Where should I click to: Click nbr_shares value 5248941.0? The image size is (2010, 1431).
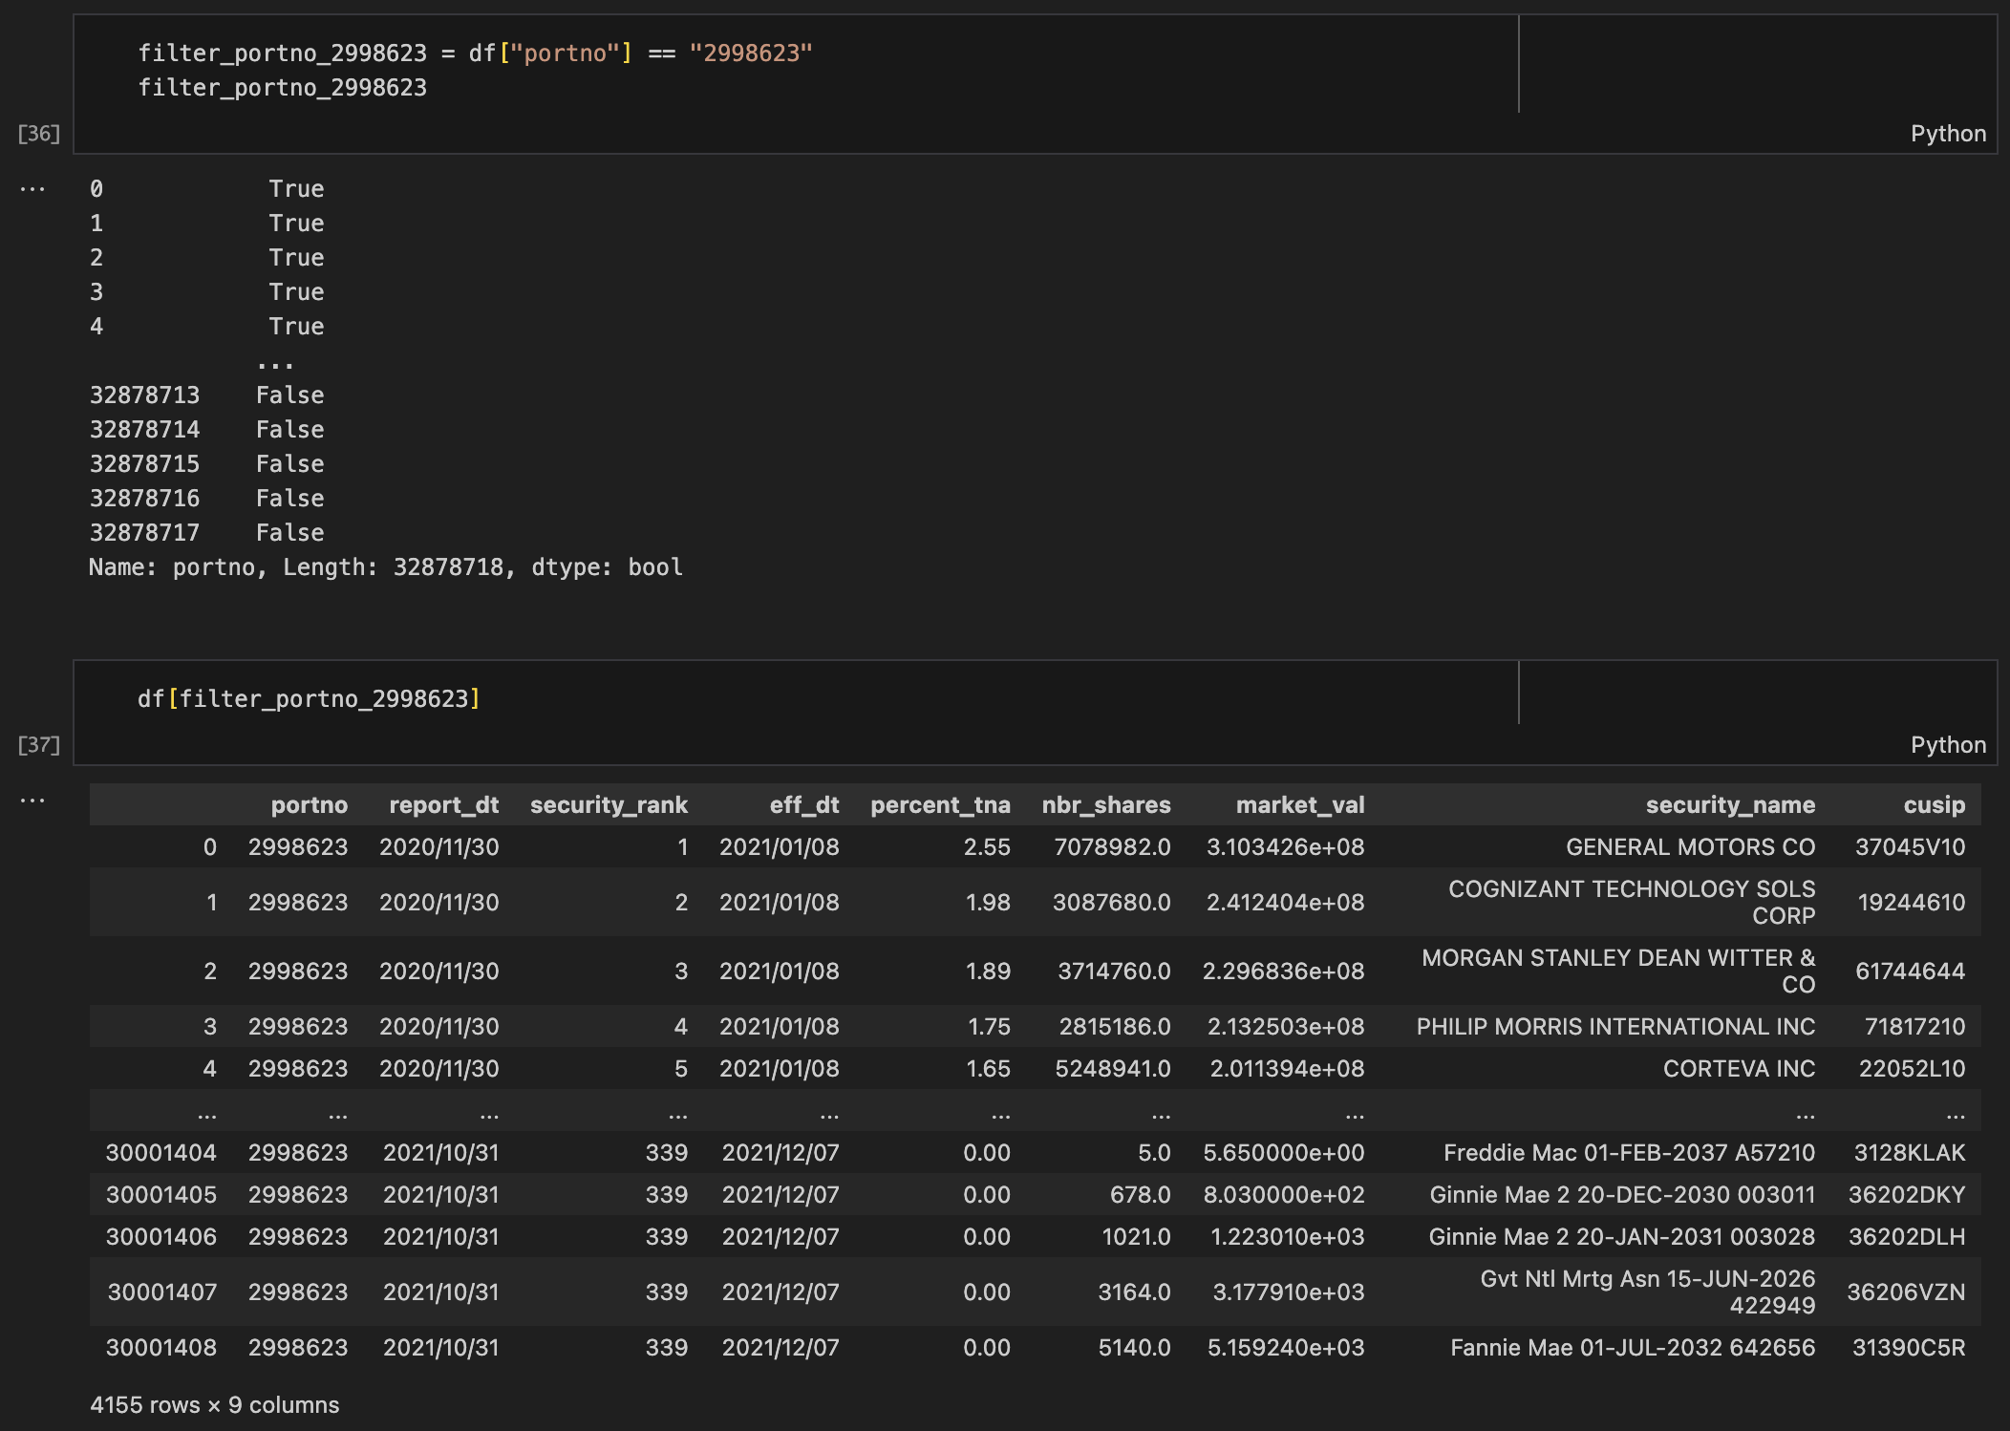[1113, 1069]
